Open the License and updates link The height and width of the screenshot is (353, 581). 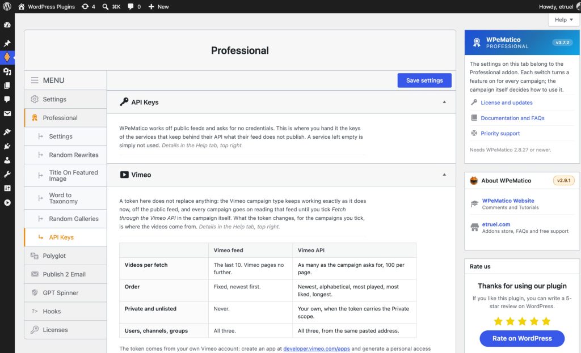tap(507, 103)
